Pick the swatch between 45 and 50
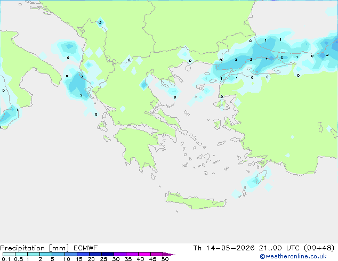Screen dimensions: 338x261 [157, 254]
